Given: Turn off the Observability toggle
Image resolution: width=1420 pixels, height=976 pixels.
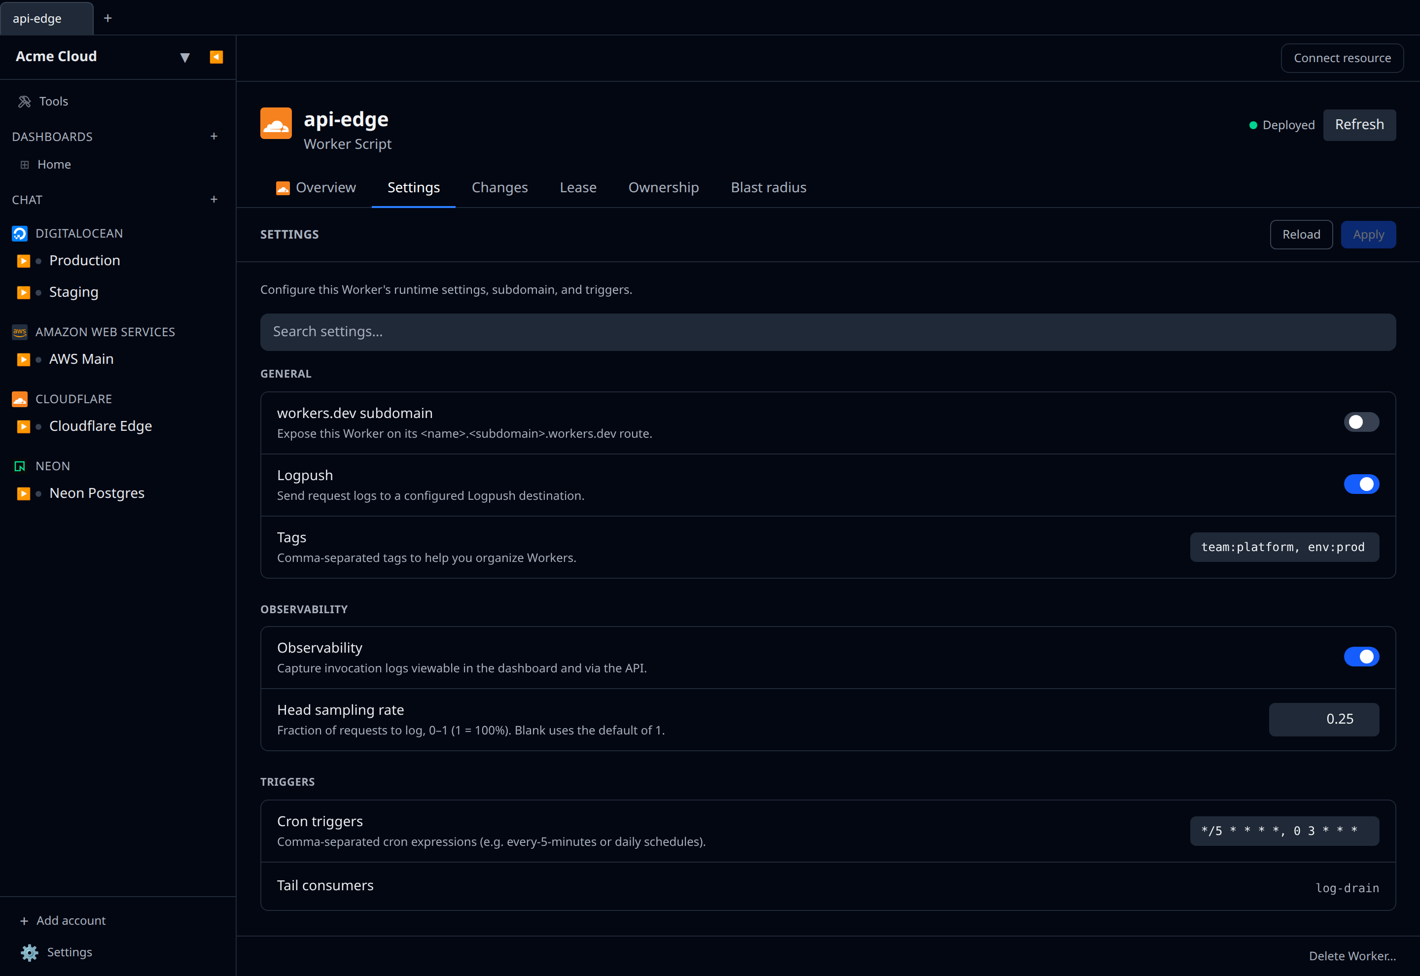Looking at the screenshot, I should [1361, 657].
